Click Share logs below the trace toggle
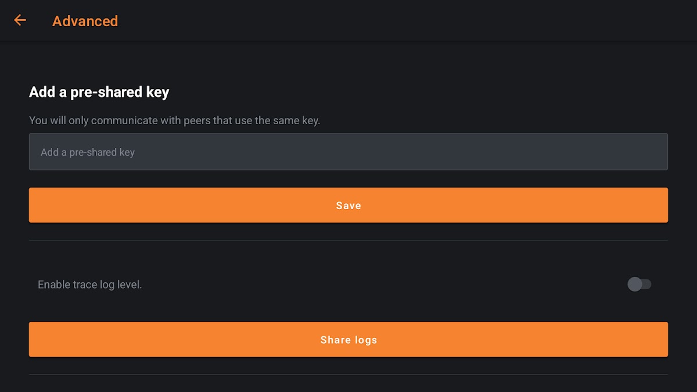The height and width of the screenshot is (392, 697). [348, 340]
